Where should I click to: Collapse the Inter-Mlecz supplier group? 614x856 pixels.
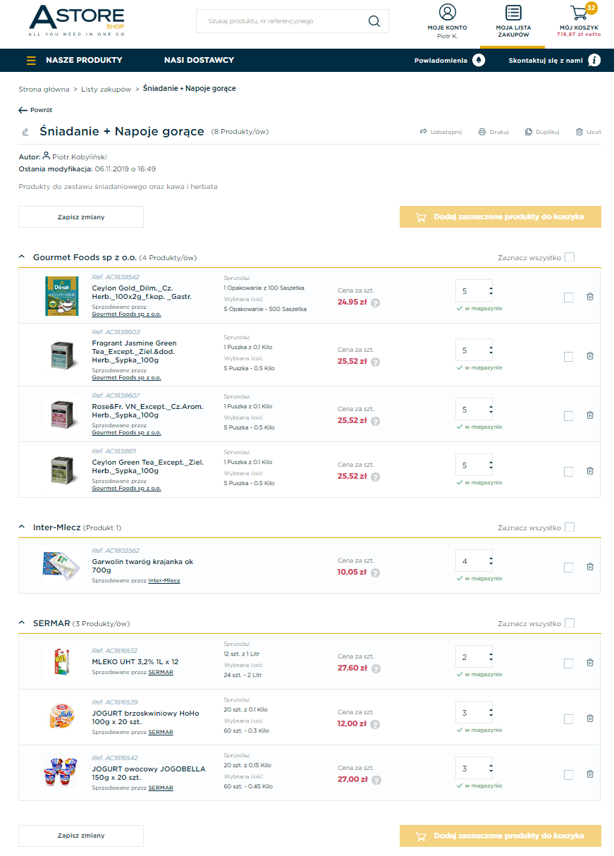[22, 527]
